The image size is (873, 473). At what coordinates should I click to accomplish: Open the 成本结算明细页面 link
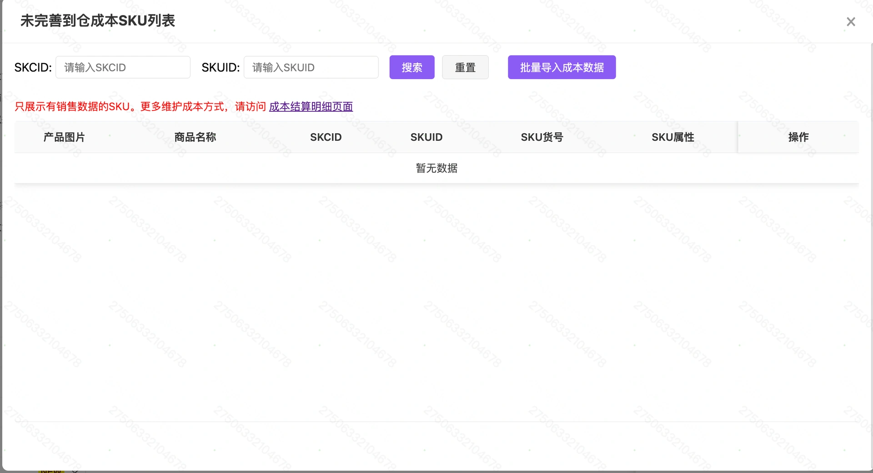[311, 106]
